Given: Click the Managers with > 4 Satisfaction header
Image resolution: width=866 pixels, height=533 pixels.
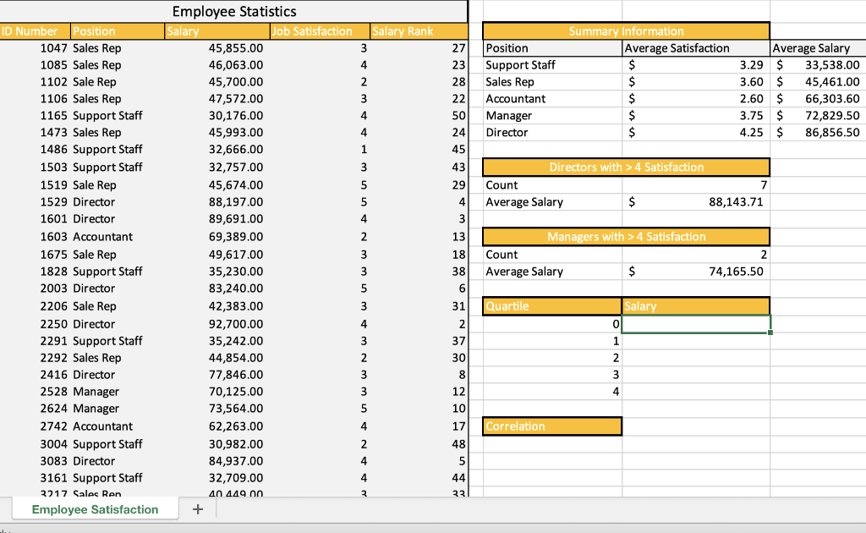Looking at the screenshot, I should coord(627,237).
